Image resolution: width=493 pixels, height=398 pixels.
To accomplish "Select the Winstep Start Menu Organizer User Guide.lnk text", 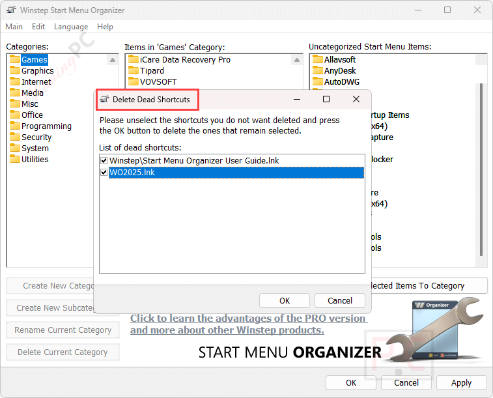I will pos(194,161).
